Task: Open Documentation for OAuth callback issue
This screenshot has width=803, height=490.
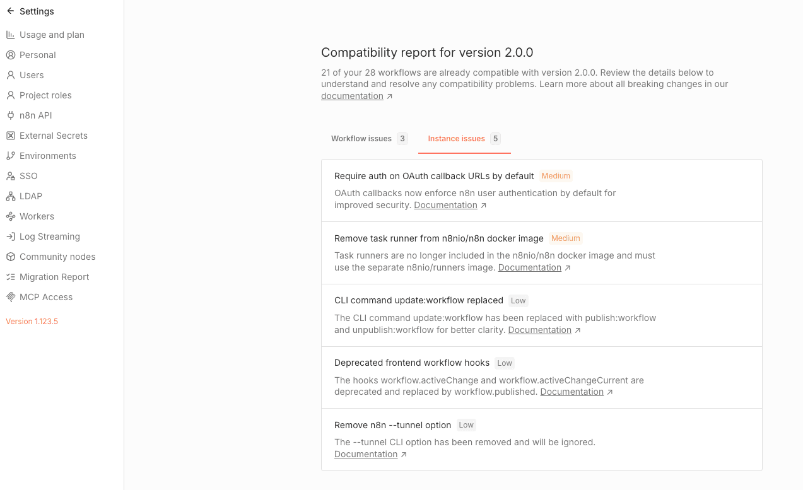Action: 445,204
